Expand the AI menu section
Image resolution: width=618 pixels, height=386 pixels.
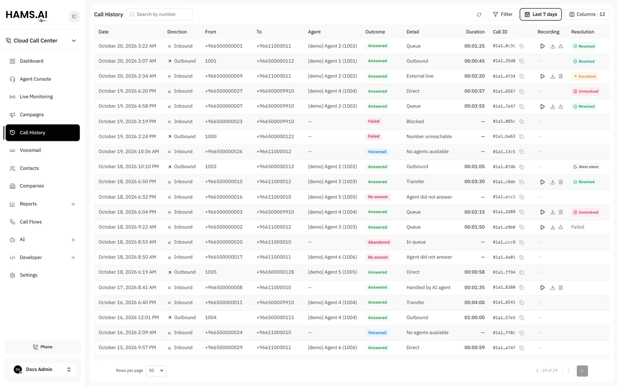click(x=73, y=240)
